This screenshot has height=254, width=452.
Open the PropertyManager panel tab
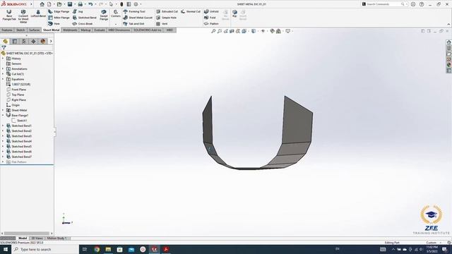coord(15,41)
